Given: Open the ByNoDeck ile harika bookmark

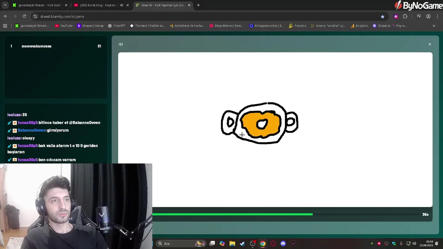Looking at the screenshot, I should pyautogui.click(x=187, y=26).
